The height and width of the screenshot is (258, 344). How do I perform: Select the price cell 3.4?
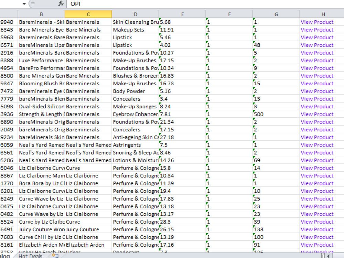[182, 99]
